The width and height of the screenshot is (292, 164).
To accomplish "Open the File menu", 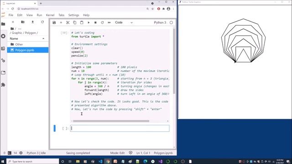I will tap(11, 15).
